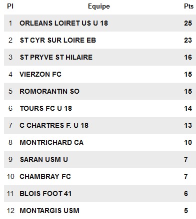Select TOURS FC U 18 team

point(46,108)
